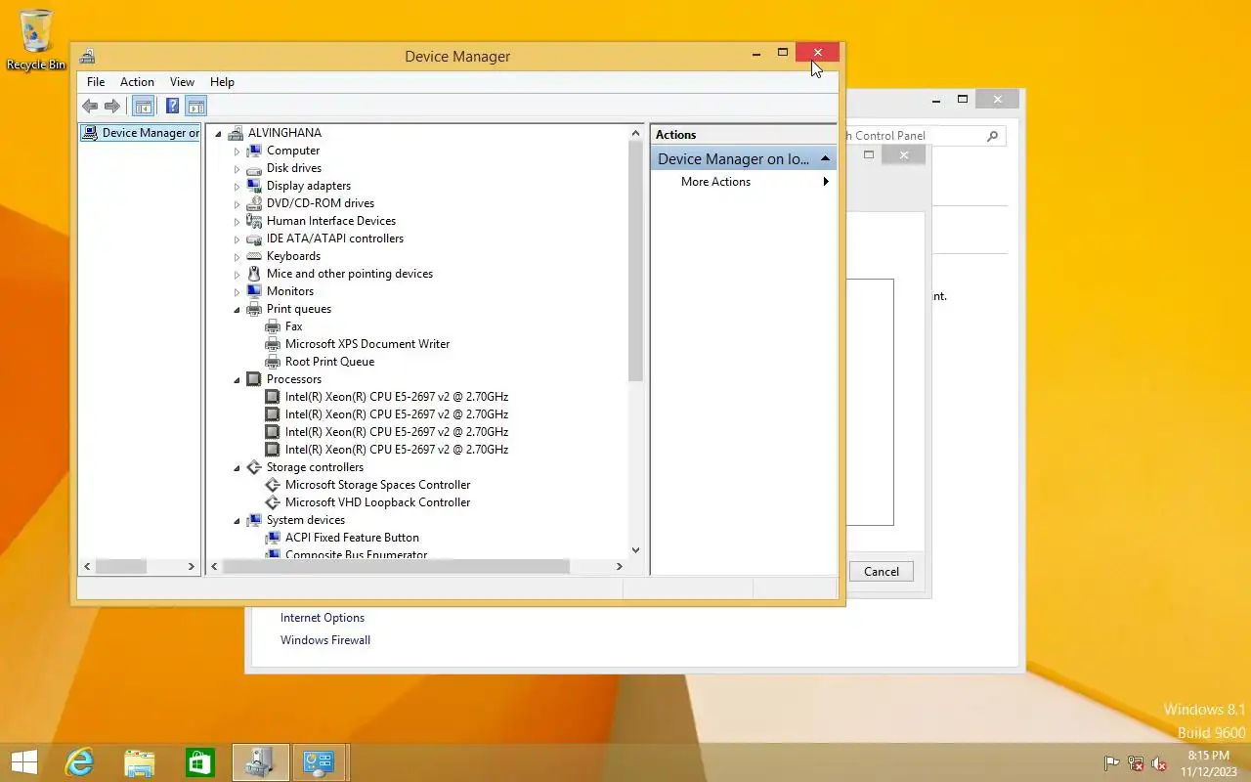Select Device Manager on local computer node

[141, 133]
